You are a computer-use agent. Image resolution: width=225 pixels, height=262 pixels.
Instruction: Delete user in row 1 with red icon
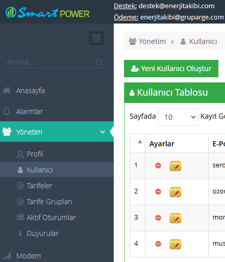[x=158, y=165]
